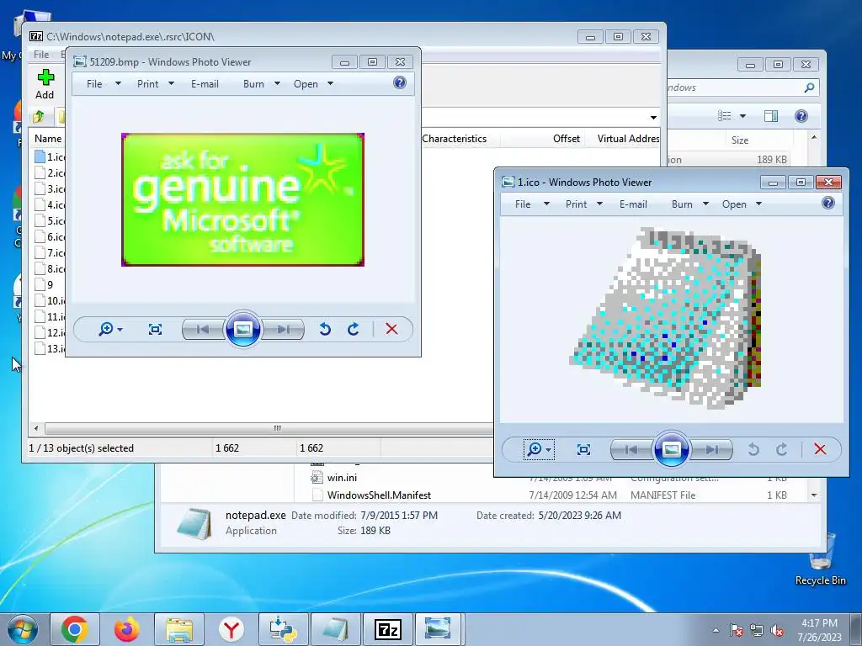Screen dimensions: 862x646
Task: Open the Start menu
Action: coord(23,629)
